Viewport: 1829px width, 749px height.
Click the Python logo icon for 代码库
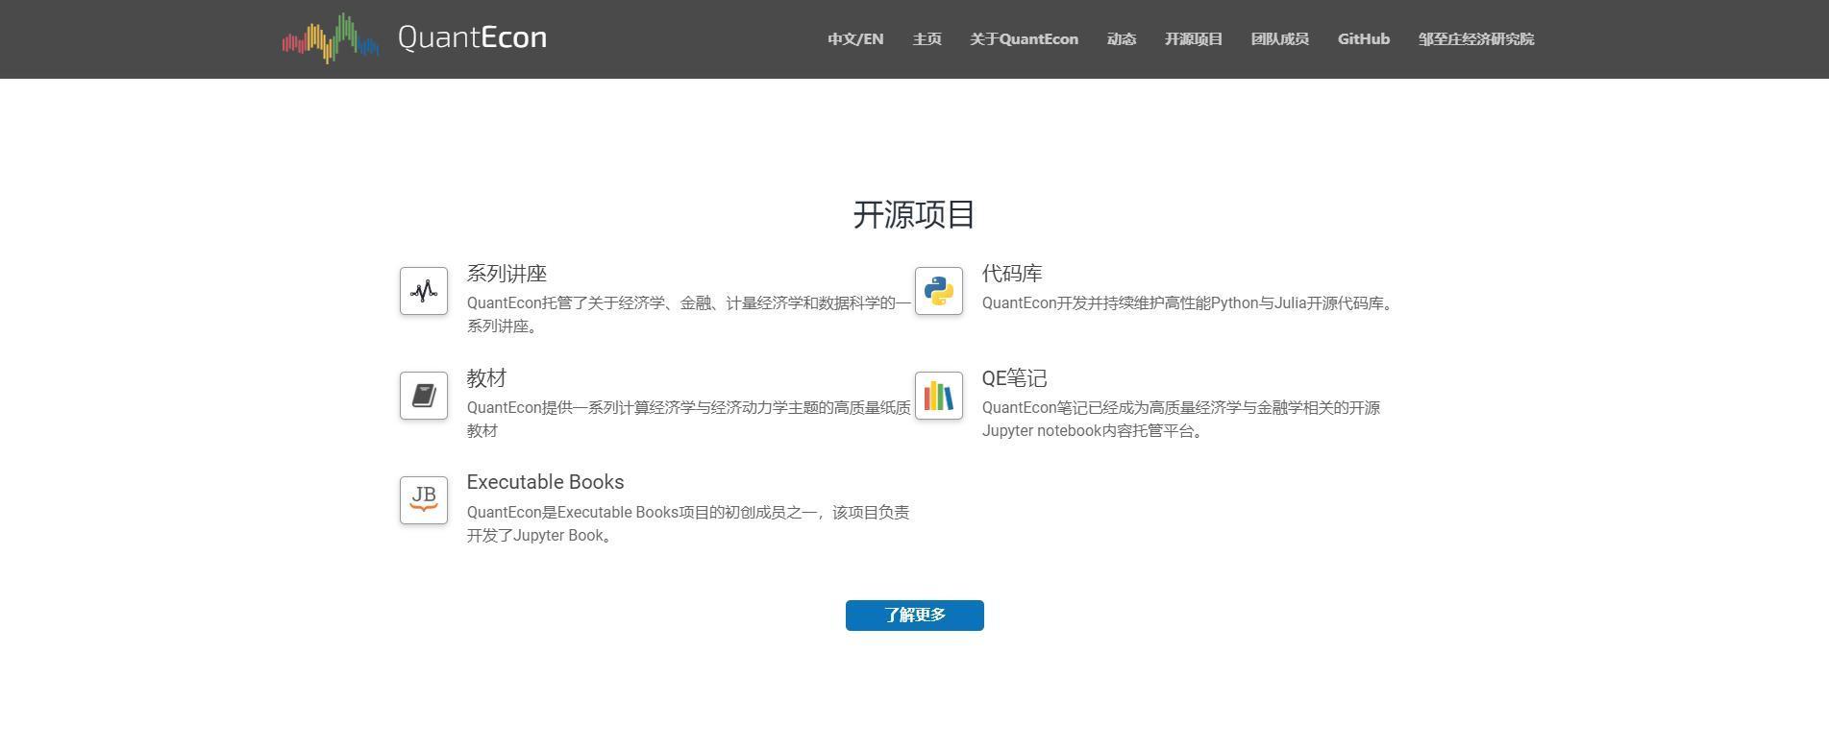939,291
